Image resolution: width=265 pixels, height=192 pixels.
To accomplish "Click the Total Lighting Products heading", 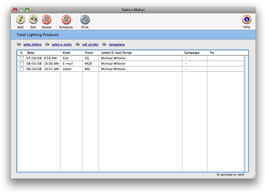I will pyautogui.click(x=38, y=35).
